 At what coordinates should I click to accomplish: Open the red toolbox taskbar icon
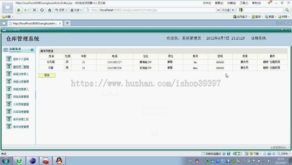pos(46,161)
